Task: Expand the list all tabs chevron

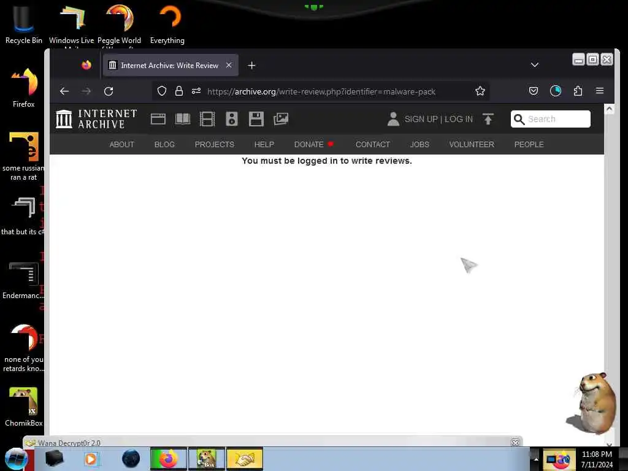Action: coord(535,65)
